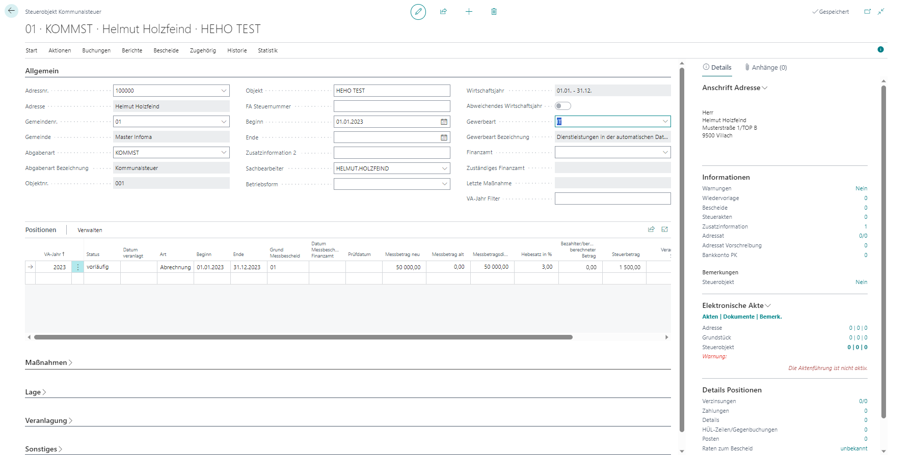Screen dimensions: 913x455
Task: Click the trash delete icon
Action: 494,12
